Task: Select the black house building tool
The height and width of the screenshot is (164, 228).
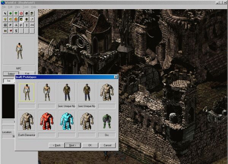Action: 27,14
